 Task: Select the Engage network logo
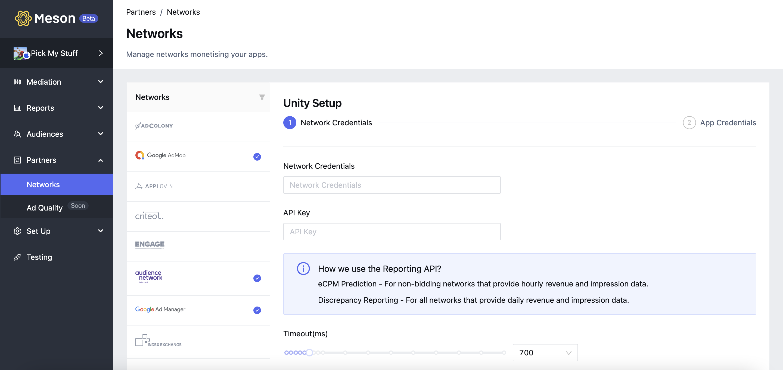tap(150, 245)
